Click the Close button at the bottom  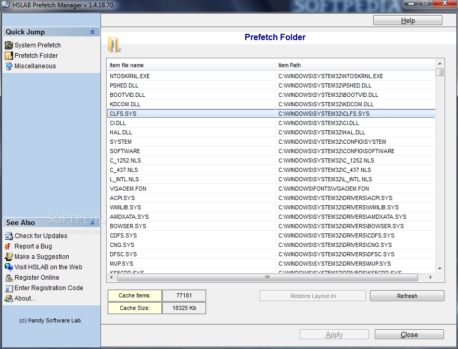pos(409,334)
